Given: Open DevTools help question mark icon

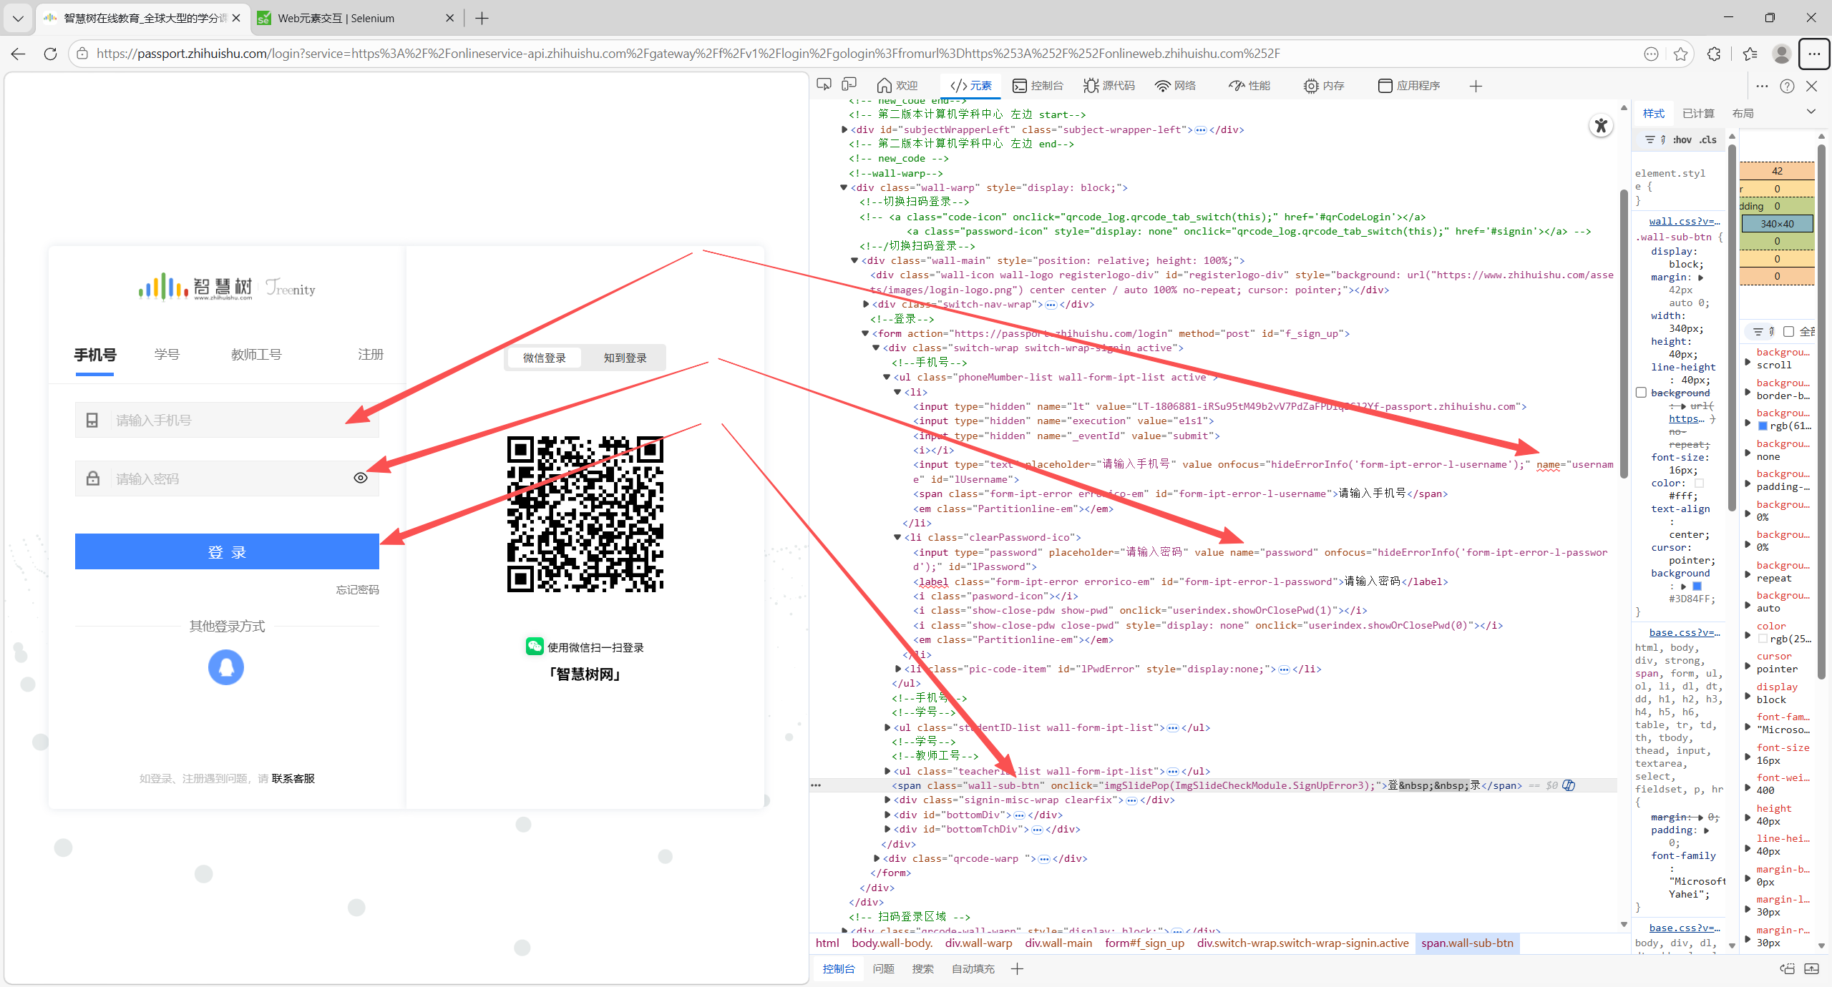Looking at the screenshot, I should tap(1787, 86).
